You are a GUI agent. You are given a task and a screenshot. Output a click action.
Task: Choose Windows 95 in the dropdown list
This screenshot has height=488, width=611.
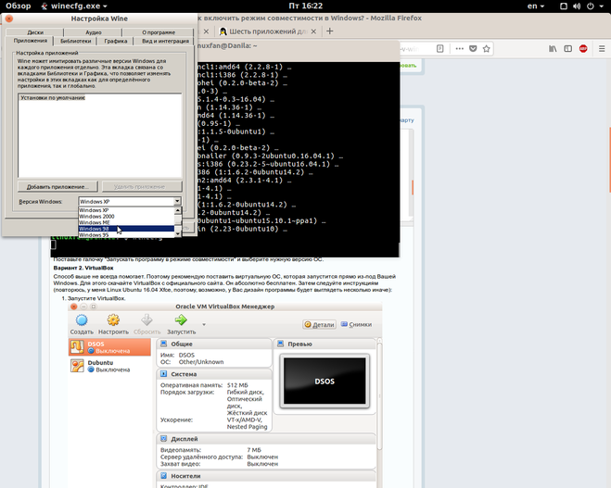pos(126,235)
